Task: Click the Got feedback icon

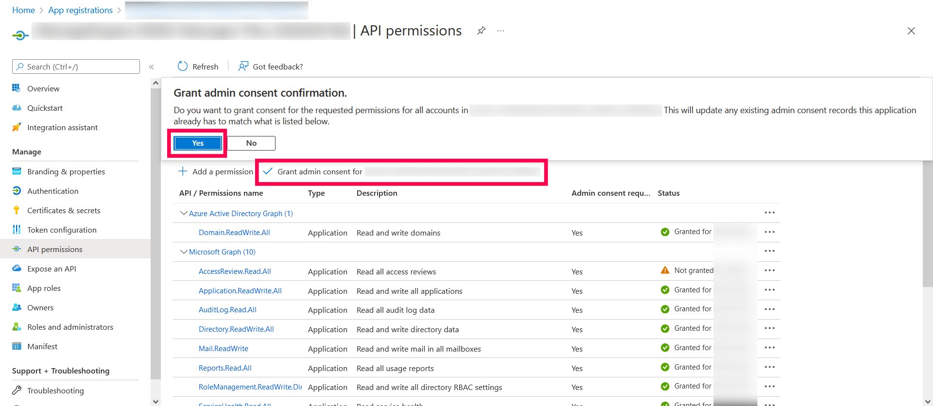Action: point(243,66)
